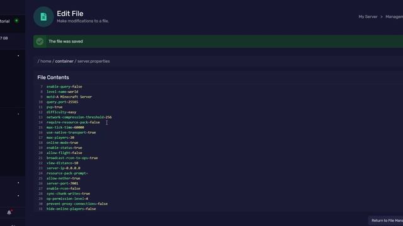Click the Edit File document icon
This screenshot has height=226, width=403.
coord(43,17)
